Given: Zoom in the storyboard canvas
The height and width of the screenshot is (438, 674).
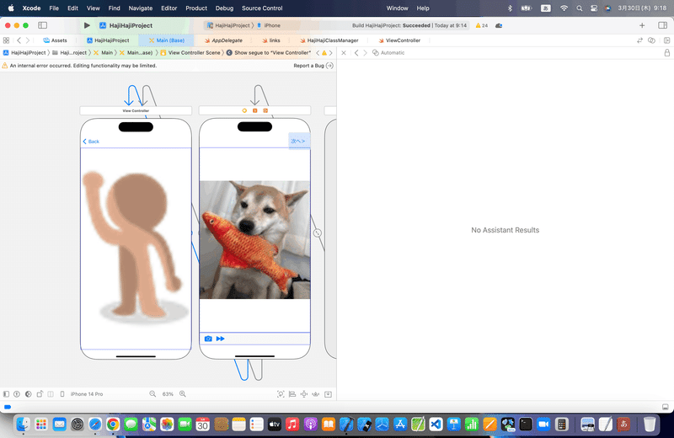Looking at the screenshot, I should coord(183,393).
